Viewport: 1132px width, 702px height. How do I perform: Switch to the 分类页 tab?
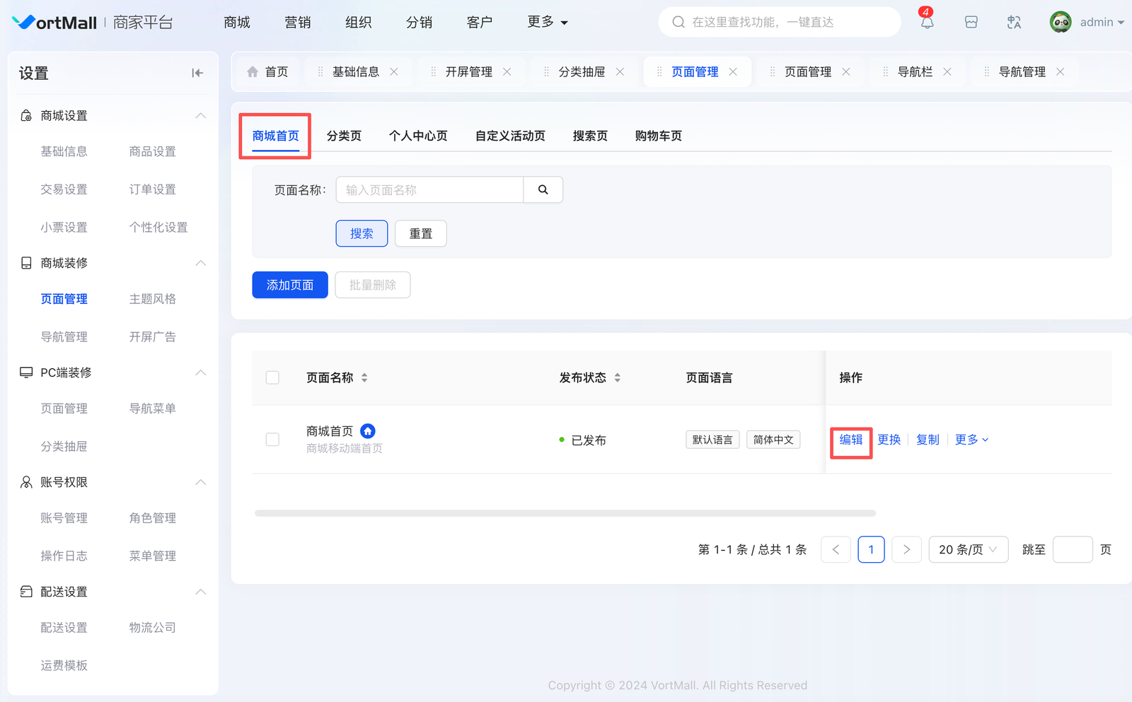point(344,136)
